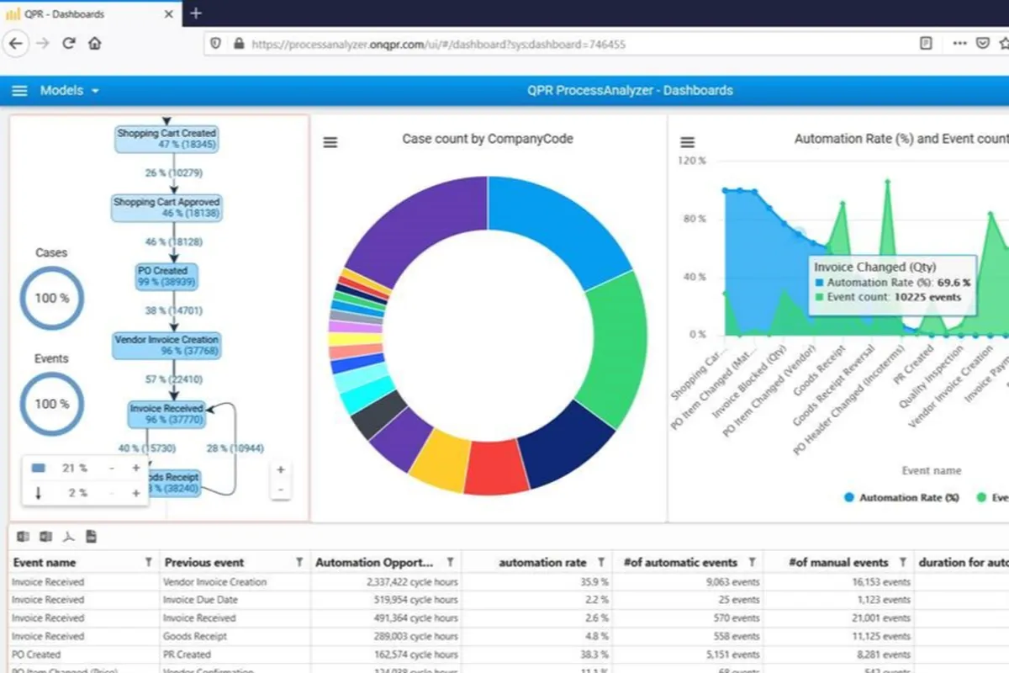Sort by the #of manual events header

click(x=838, y=563)
